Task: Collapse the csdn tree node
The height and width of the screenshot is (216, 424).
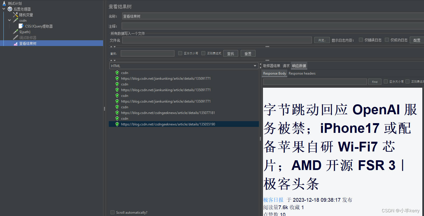Action: [9, 21]
